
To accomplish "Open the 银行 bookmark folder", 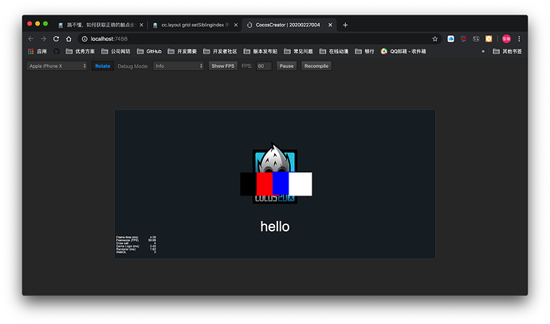I will (x=364, y=52).
